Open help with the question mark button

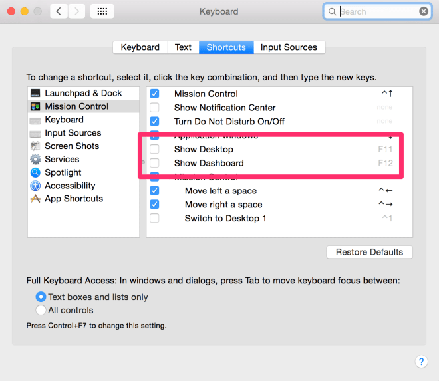pyautogui.click(x=421, y=362)
